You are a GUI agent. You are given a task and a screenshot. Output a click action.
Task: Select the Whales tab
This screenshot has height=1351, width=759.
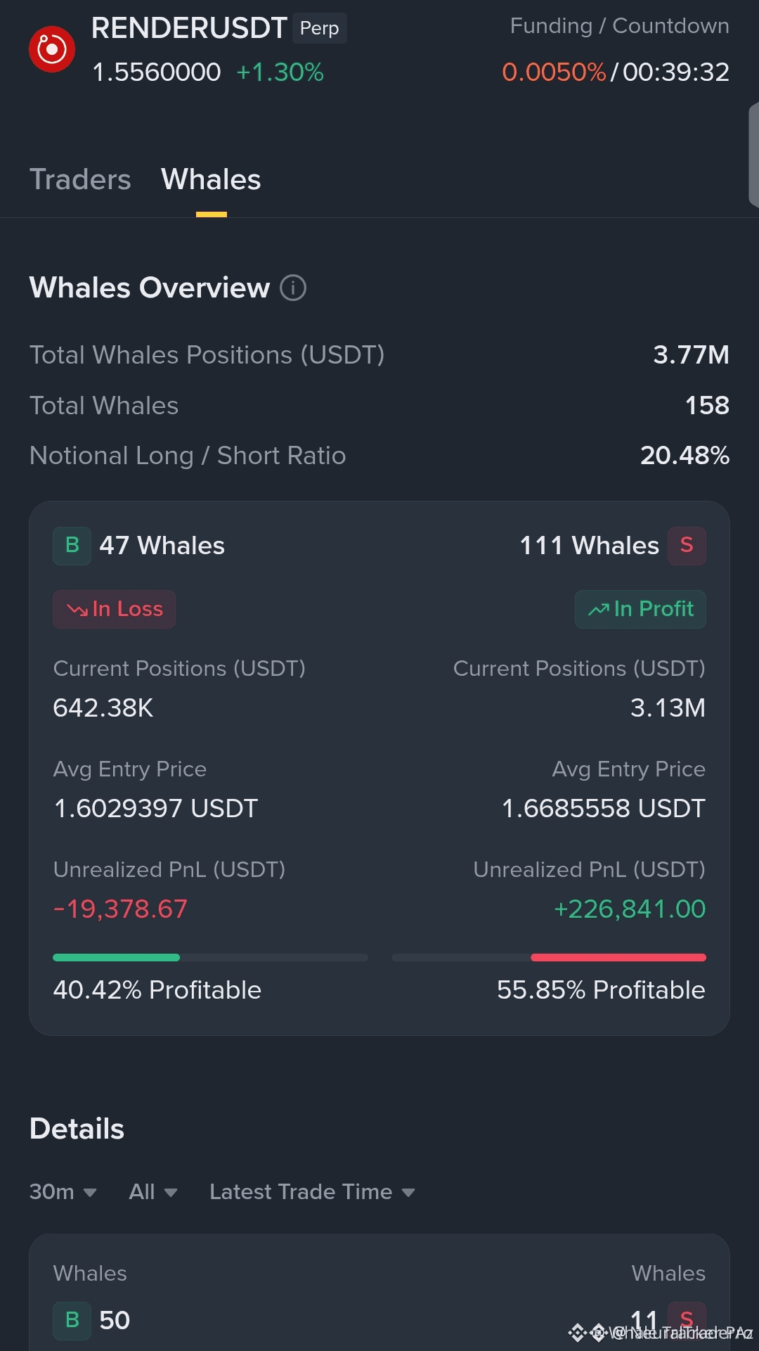click(x=211, y=180)
